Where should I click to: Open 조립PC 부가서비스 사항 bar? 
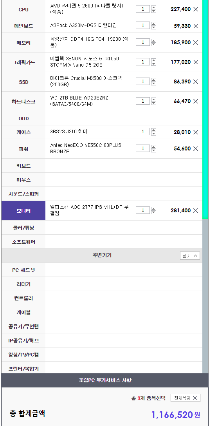[x=105, y=380]
